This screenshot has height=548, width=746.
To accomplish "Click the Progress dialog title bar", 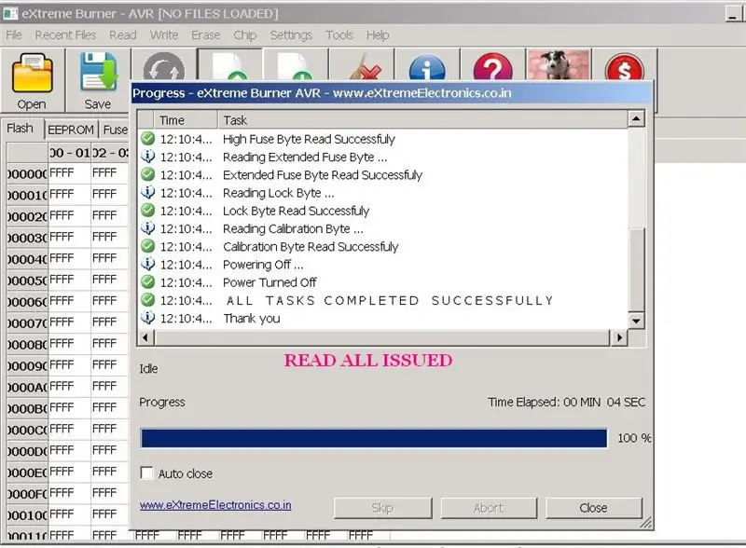I will pyautogui.click(x=392, y=93).
